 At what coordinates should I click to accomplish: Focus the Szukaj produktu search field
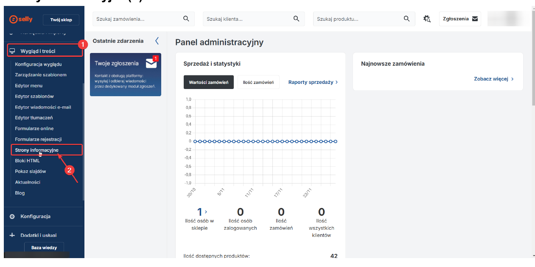364,19
